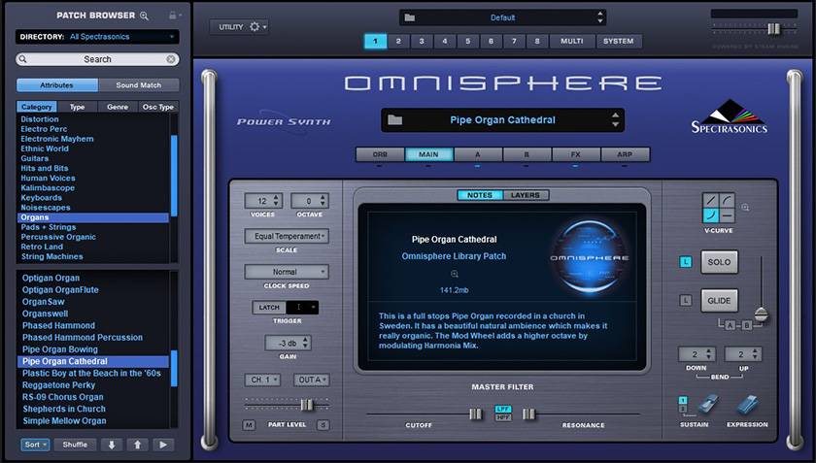Open the Utility gear menu
The image size is (816, 463).
click(x=255, y=26)
